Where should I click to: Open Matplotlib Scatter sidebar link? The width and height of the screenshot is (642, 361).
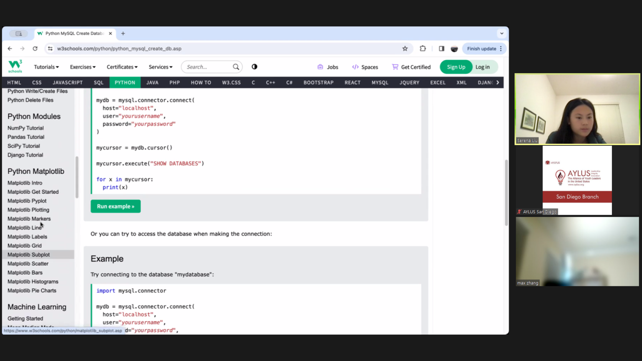click(28, 264)
